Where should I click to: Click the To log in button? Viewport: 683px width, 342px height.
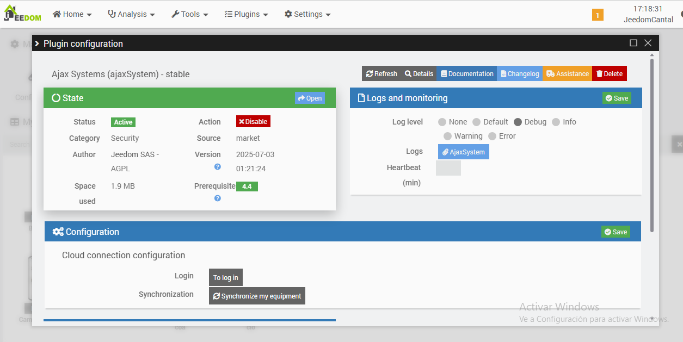[226, 277]
